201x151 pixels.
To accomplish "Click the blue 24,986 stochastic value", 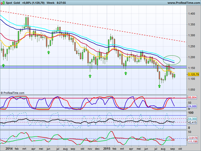I will click(192, 106).
